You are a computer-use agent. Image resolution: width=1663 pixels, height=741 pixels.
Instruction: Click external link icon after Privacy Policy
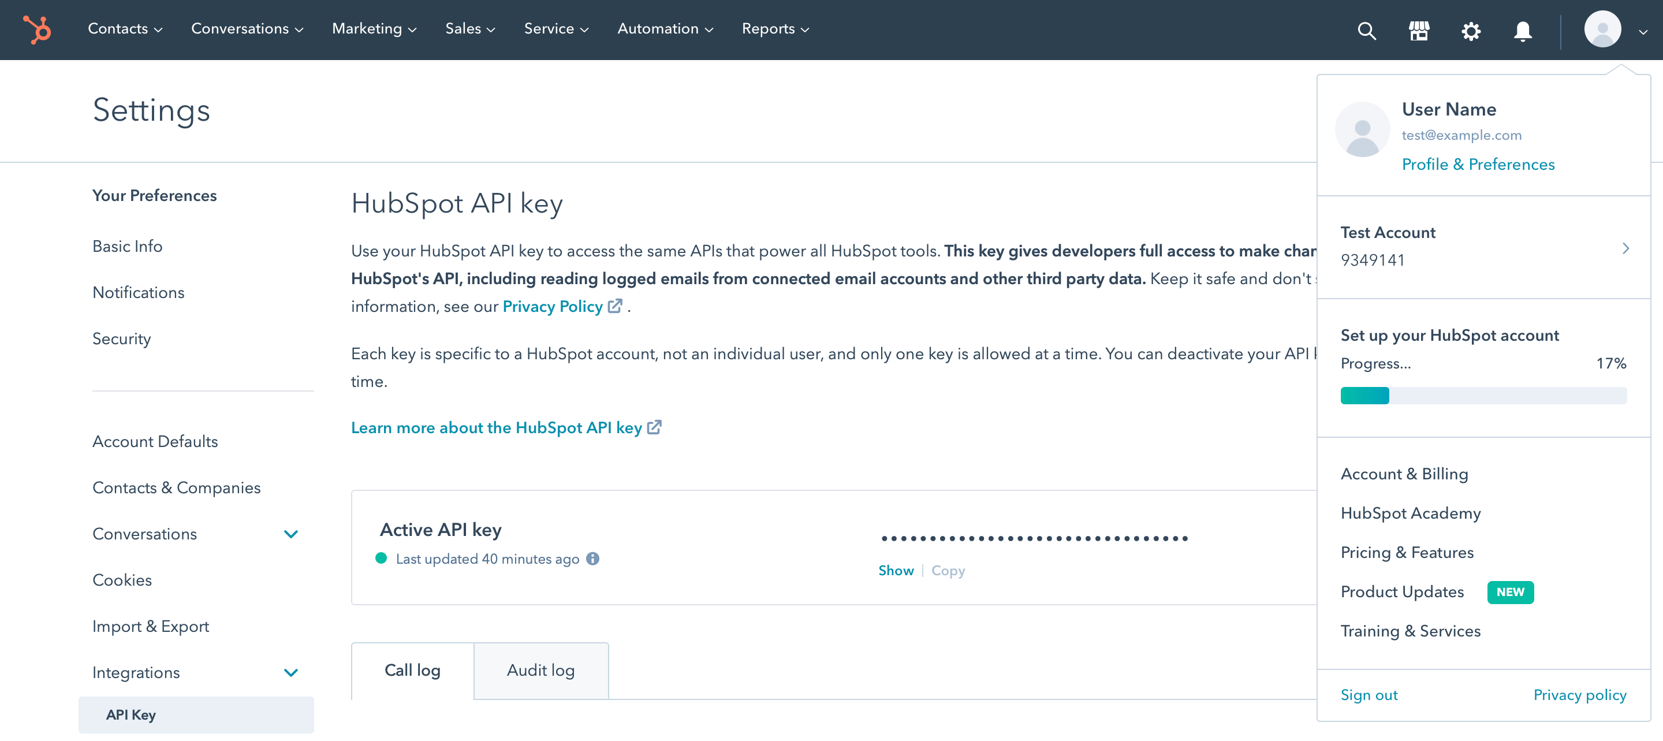coord(615,306)
